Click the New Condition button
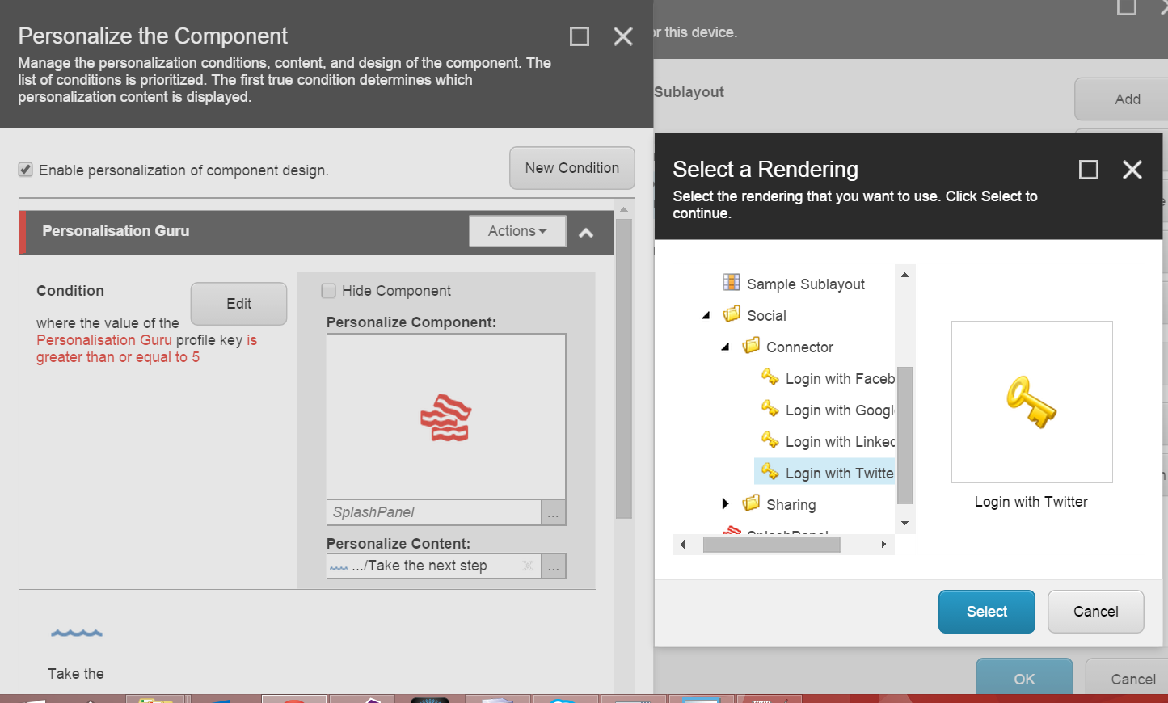The image size is (1168, 703). click(x=571, y=168)
